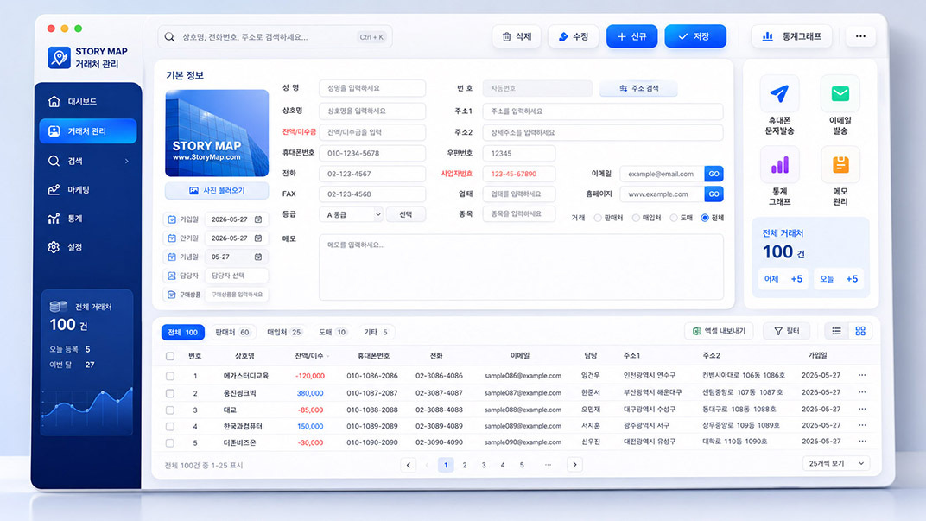Click the magnifier icon in search bar
The image size is (926, 521).
tap(169, 36)
